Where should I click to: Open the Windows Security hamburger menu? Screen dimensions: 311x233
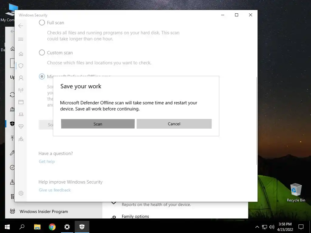pyautogui.click(x=21, y=39)
